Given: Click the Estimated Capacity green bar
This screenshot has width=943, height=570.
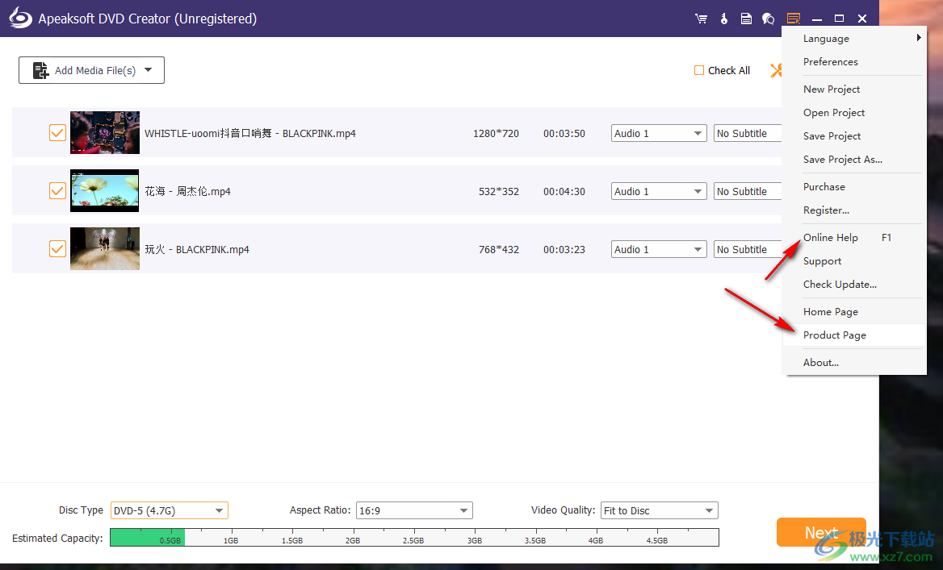Looking at the screenshot, I should coord(147,537).
